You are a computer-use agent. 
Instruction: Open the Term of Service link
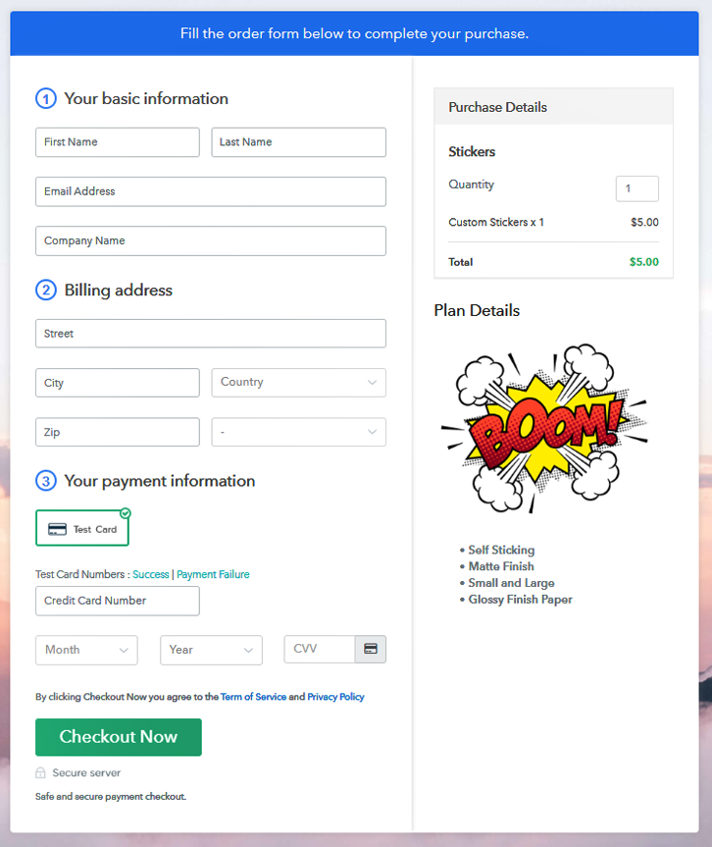click(x=253, y=697)
